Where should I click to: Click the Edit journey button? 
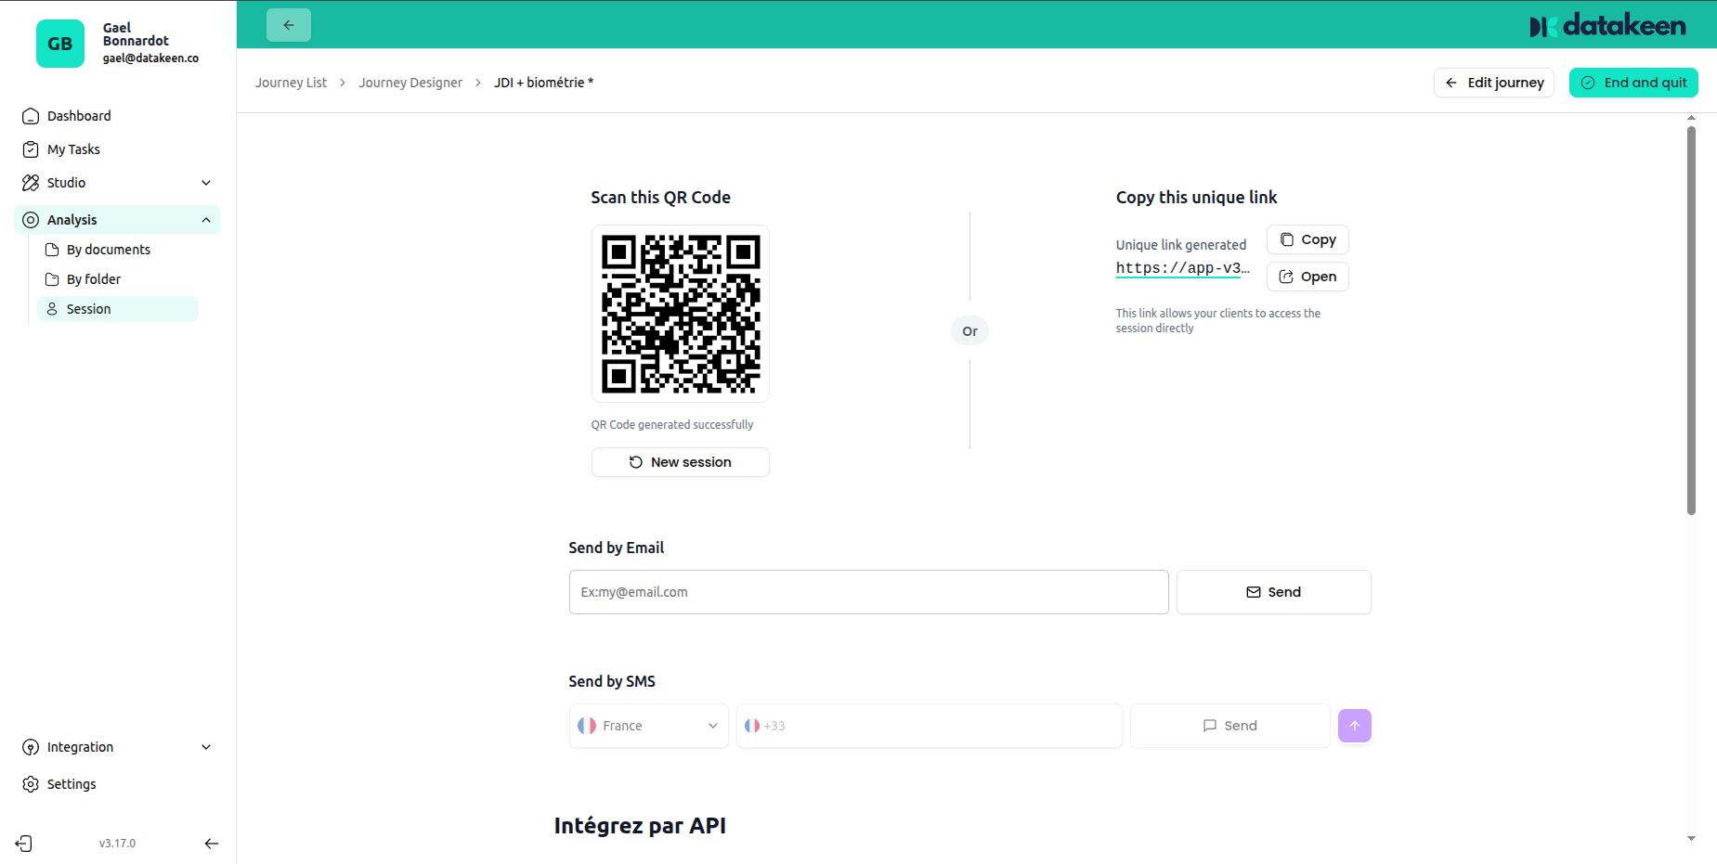click(x=1494, y=83)
